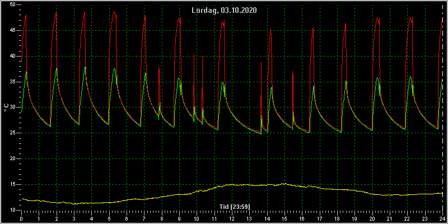Screen dimensions: 448x224
Task: Select hour 18 on time axis
Action: (337, 218)
